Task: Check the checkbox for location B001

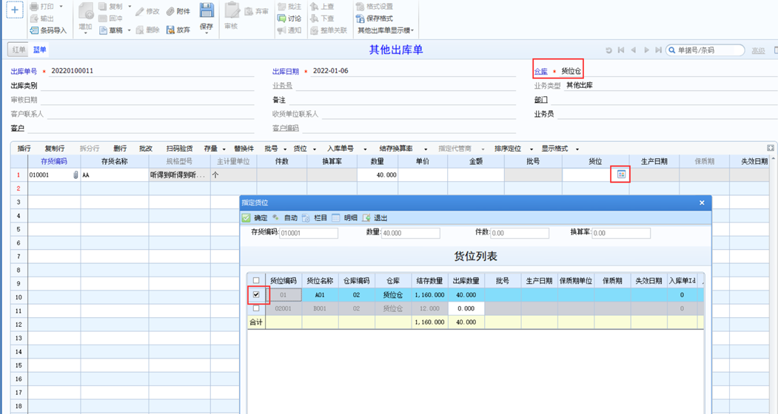Action: coord(256,308)
